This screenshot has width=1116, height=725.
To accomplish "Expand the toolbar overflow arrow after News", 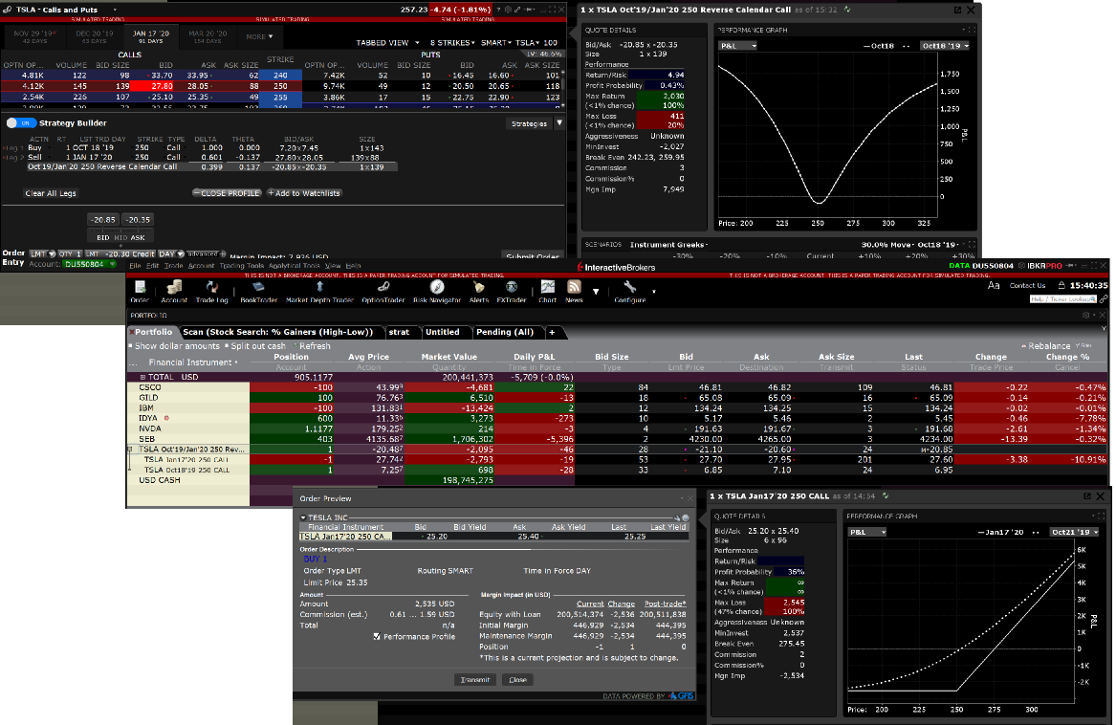I will pyautogui.click(x=596, y=292).
